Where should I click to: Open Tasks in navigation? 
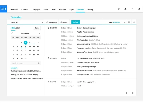point(46,9)
